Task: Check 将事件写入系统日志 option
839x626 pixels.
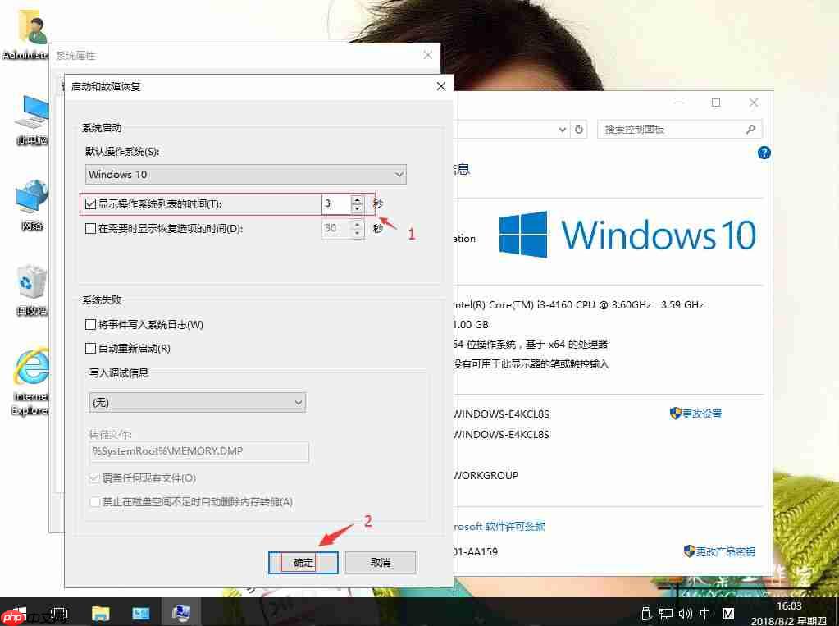Action: pos(90,325)
